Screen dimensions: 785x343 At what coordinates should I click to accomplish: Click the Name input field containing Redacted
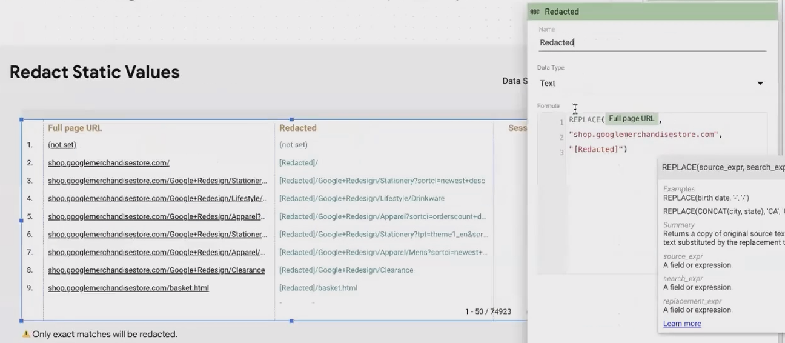click(x=652, y=42)
